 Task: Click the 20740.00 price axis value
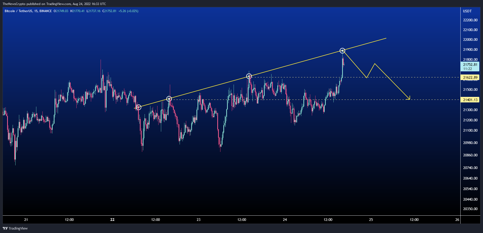tap(470, 168)
